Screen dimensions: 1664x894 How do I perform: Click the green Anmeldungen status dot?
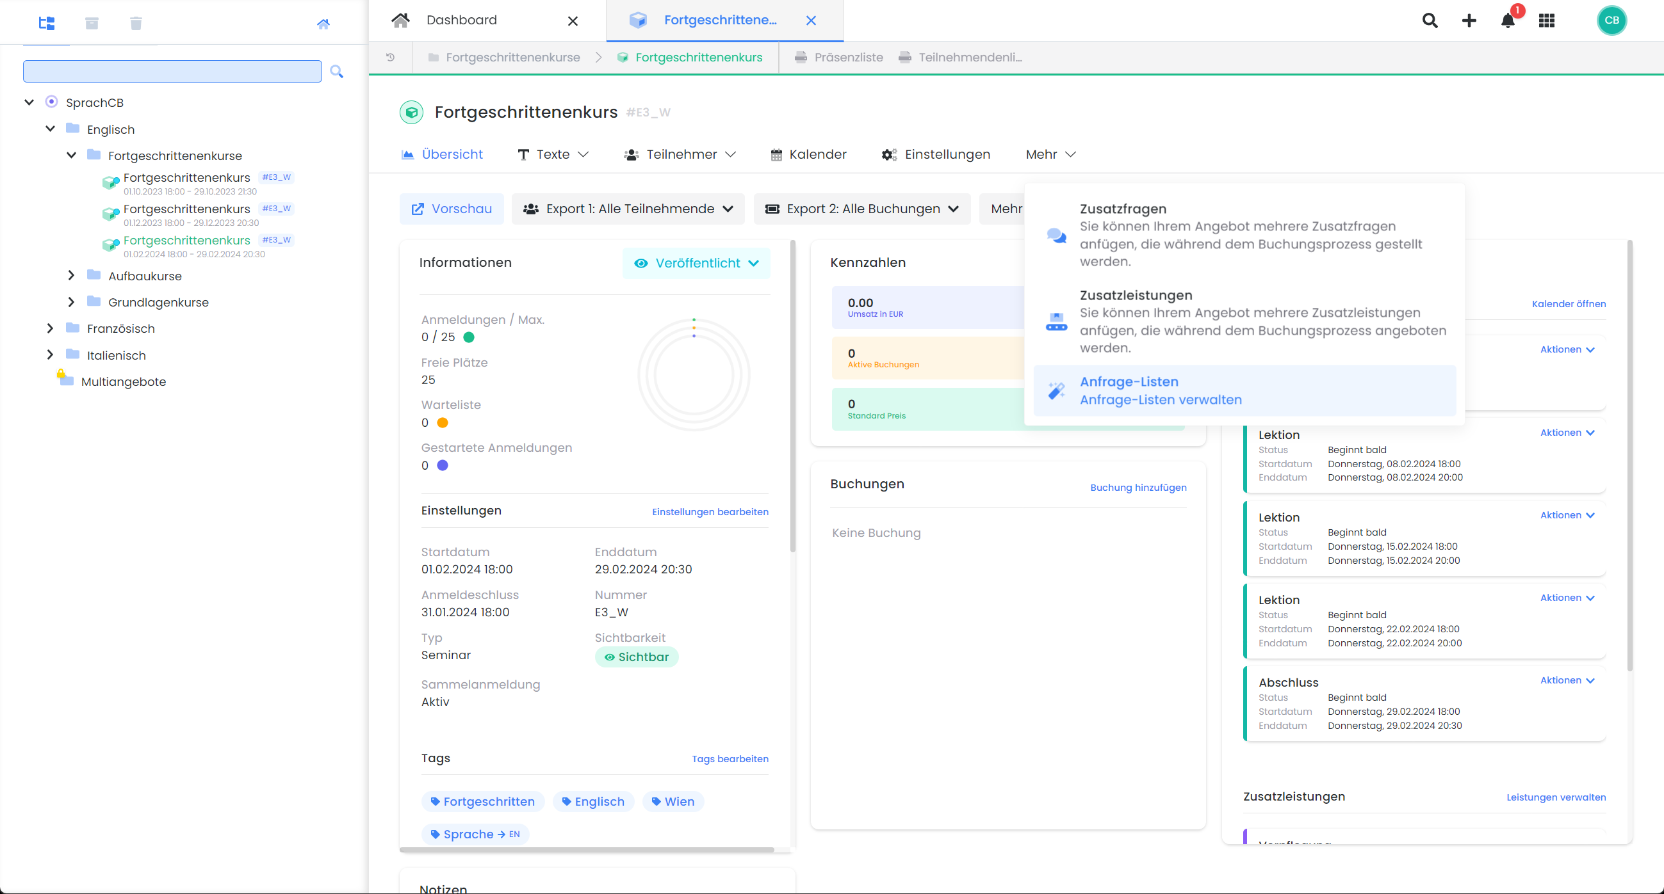point(469,337)
